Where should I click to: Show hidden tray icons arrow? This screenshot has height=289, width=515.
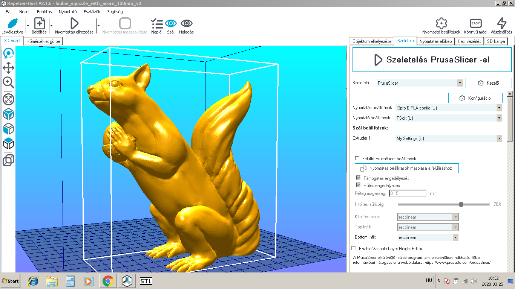[438, 281]
